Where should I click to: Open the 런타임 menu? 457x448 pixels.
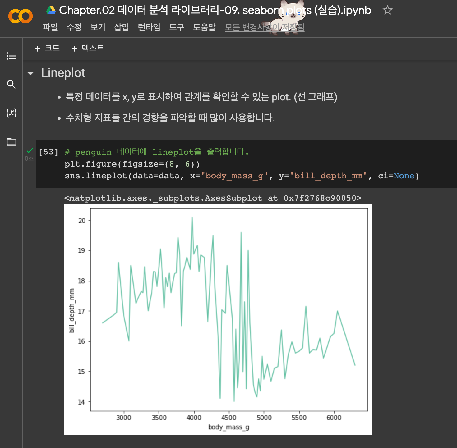pos(149,27)
